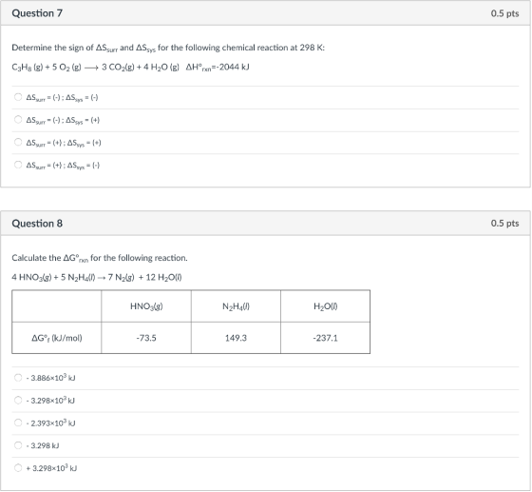The height and width of the screenshot is (492, 532).
Task: Mark answer ΔSsurr = (+); ΔSsys = (-)
Action: [18, 165]
